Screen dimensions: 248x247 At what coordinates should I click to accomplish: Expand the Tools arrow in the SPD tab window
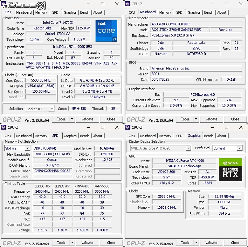[72, 243]
